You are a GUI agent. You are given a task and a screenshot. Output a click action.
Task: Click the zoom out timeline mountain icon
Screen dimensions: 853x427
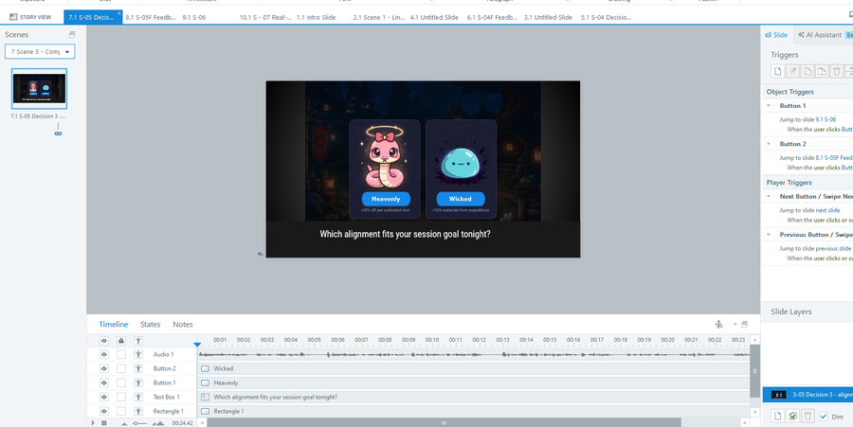[x=124, y=423]
